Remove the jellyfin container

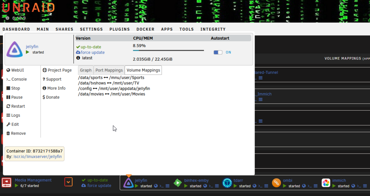point(16,133)
